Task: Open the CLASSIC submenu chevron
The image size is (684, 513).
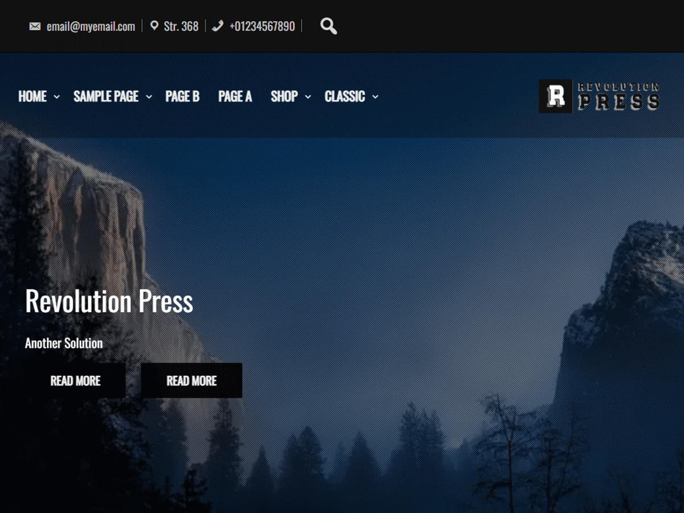Action: [x=374, y=97]
